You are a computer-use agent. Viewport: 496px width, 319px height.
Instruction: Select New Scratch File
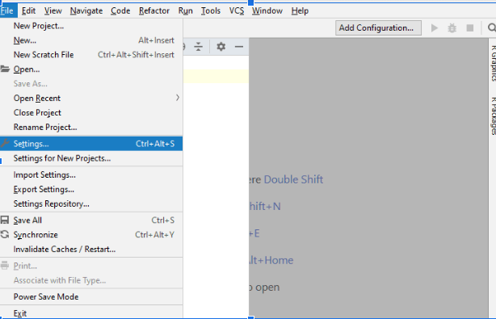point(91,55)
